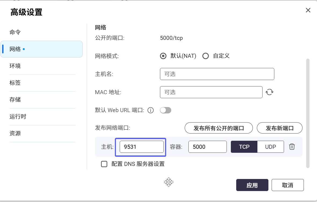Click the vertical scrollbar in settings panel
This screenshot has height=202, width=317.
(x=308, y=112)
